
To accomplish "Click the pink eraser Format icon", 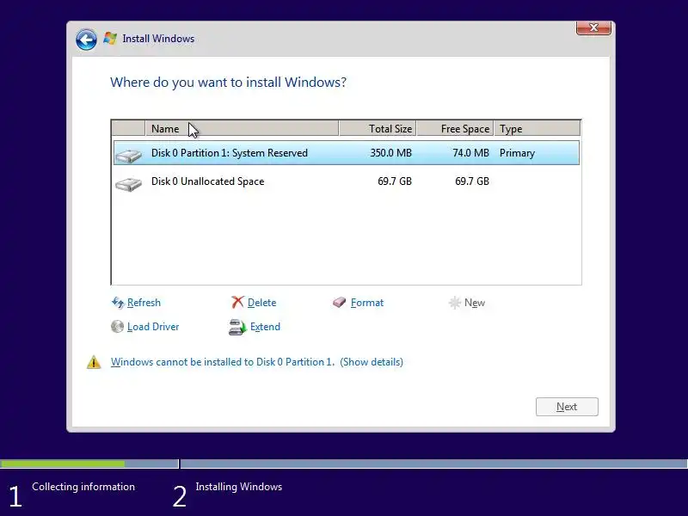I will 339,303.
